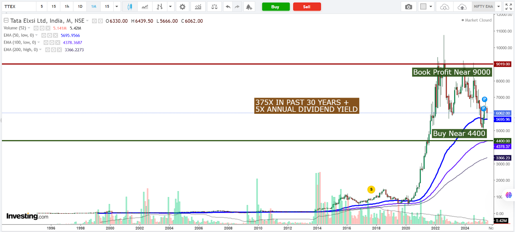Toggle visibility of EMA (50, low, 0)
Screen dimensions: 515x232
click(x=44, y=35)
